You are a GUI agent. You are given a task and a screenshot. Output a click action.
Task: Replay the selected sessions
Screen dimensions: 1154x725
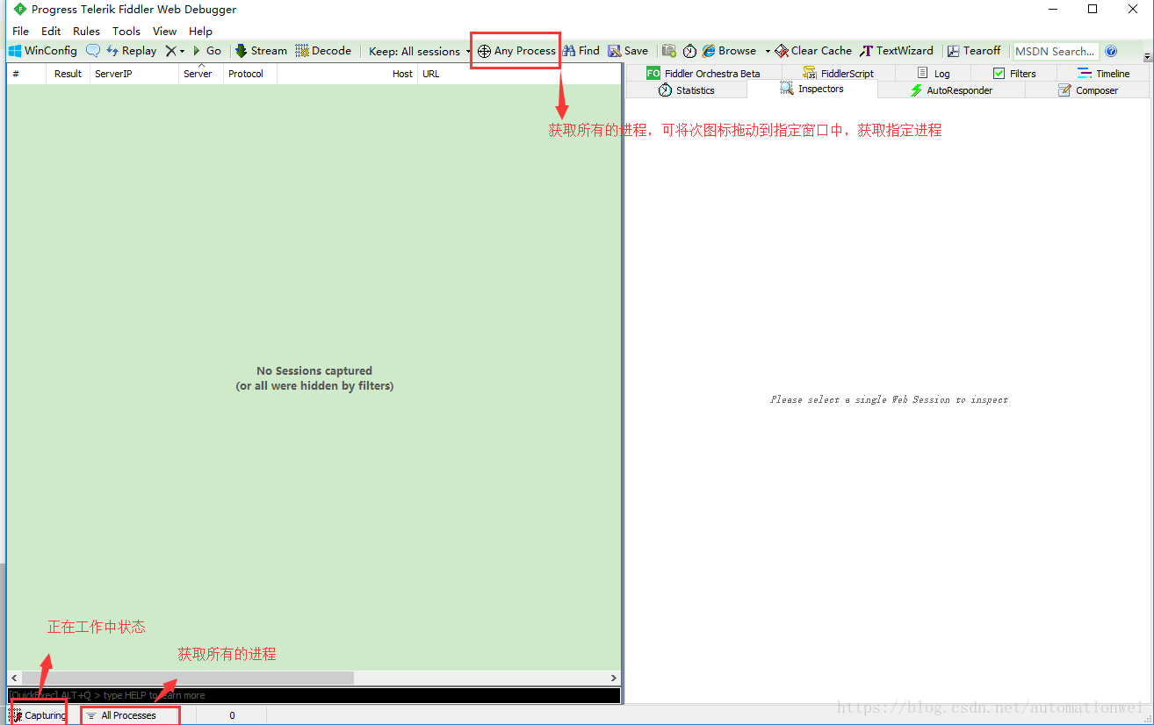tap(131, 51)
